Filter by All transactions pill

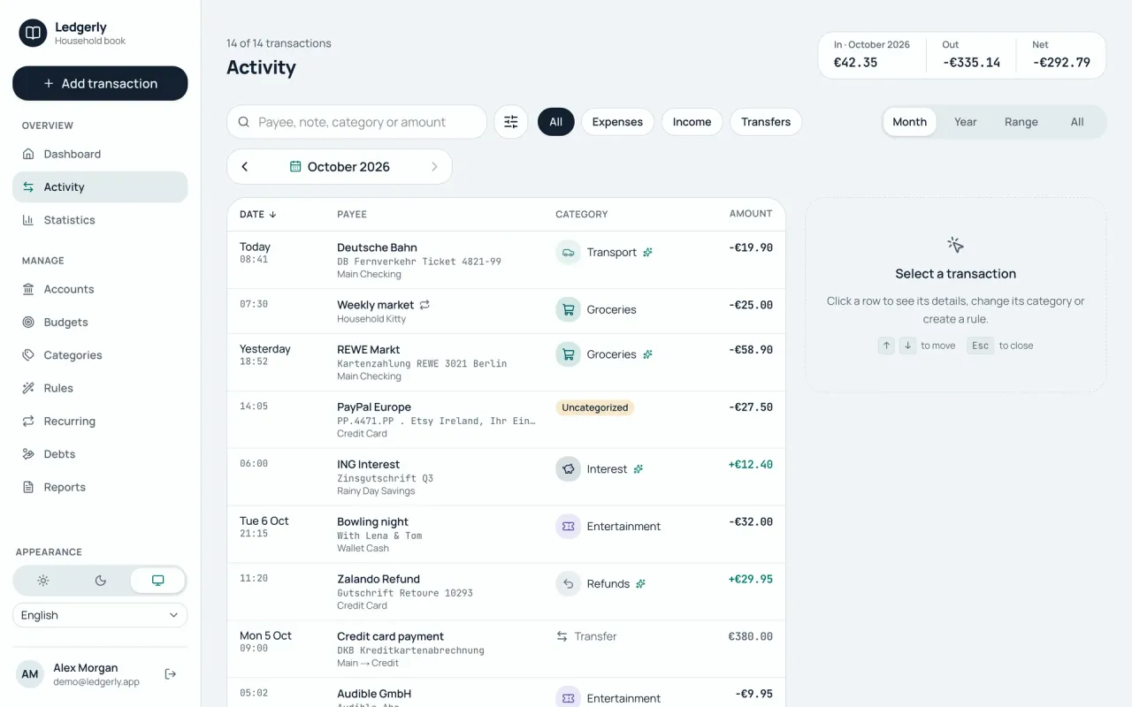(x=555, y=122)
